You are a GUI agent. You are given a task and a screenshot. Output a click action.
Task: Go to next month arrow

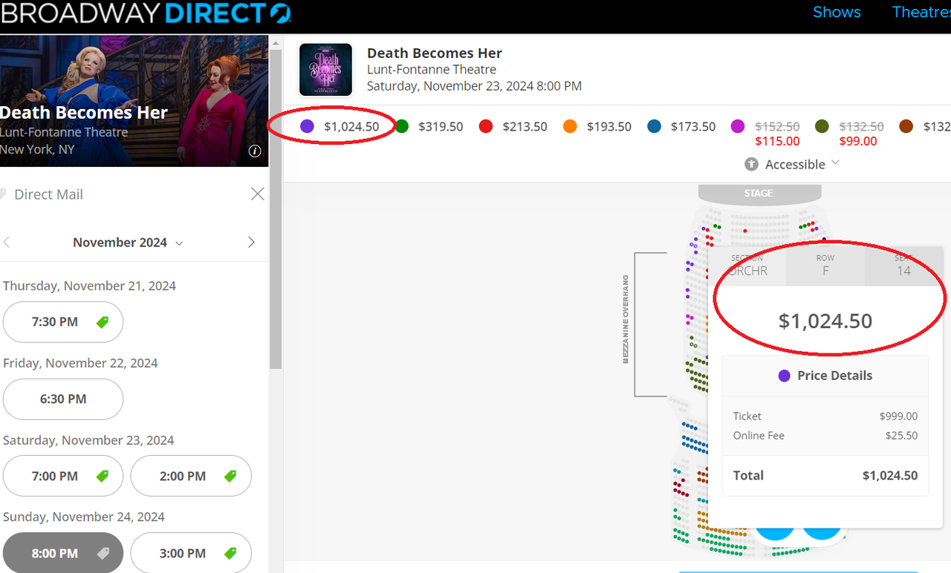tap(251, 242)
